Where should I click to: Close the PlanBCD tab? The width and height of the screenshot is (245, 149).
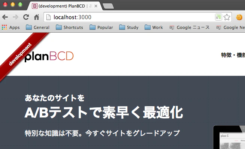[x=96, y=6]
